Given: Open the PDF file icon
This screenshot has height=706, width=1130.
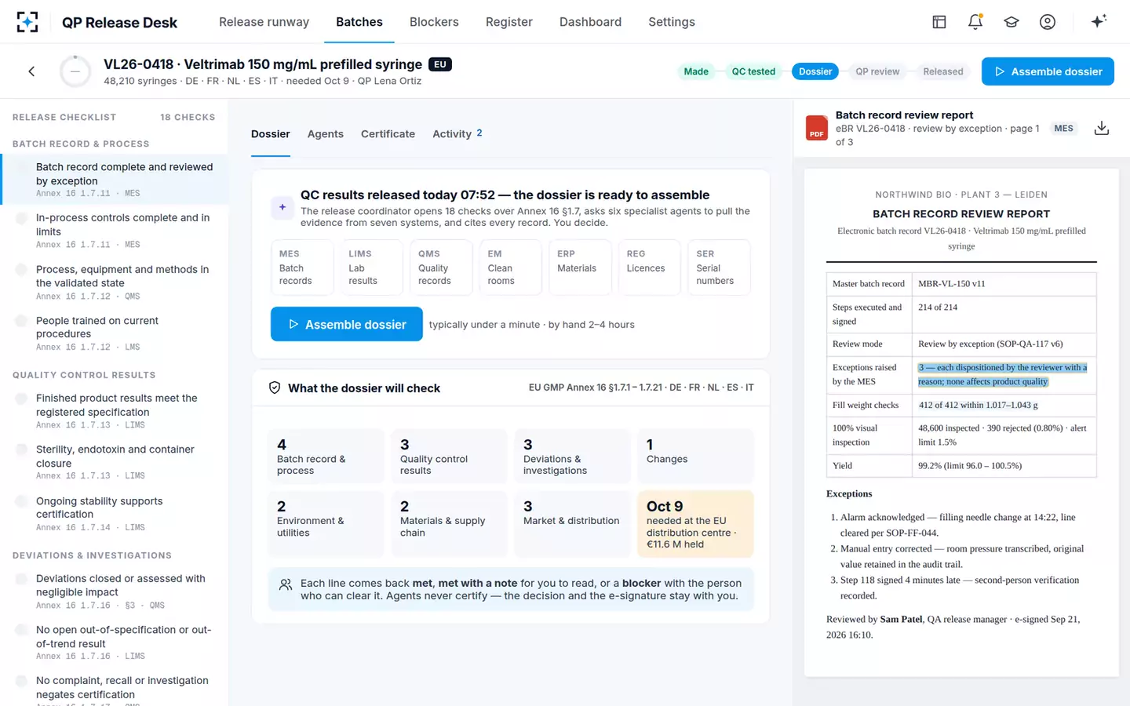Looking at the screenshot, I should click(x=817, y=128).
